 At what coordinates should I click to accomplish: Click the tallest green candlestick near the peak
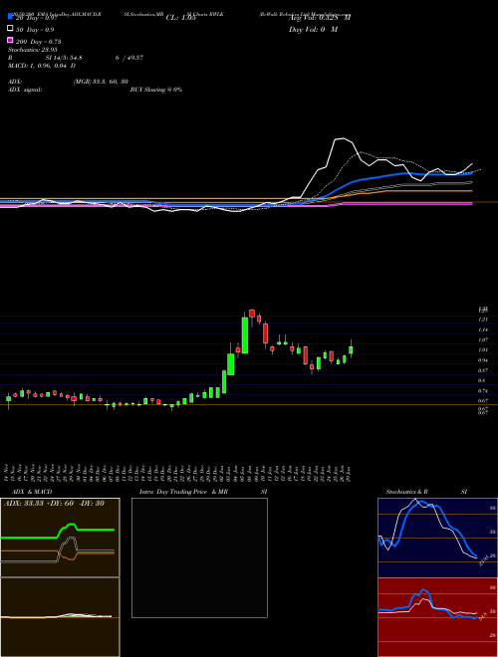click(245, 335)
